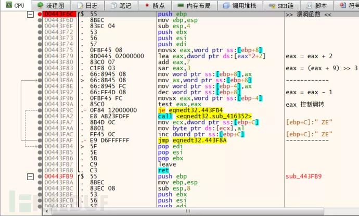Open the 调用堆栈 tab
The width and height of the screenshot is (359, 216).
pyautogui.click(x=240, y=6)
